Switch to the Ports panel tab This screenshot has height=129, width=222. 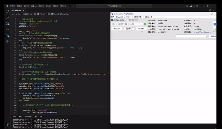click(x=41, y=117)
